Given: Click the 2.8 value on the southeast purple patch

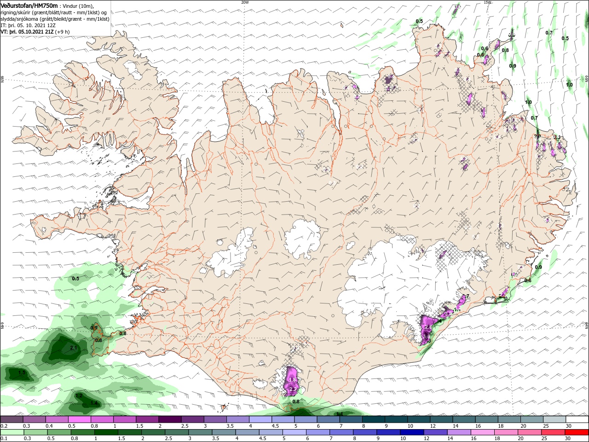Looking at the screenshot, I should point(427,327).
